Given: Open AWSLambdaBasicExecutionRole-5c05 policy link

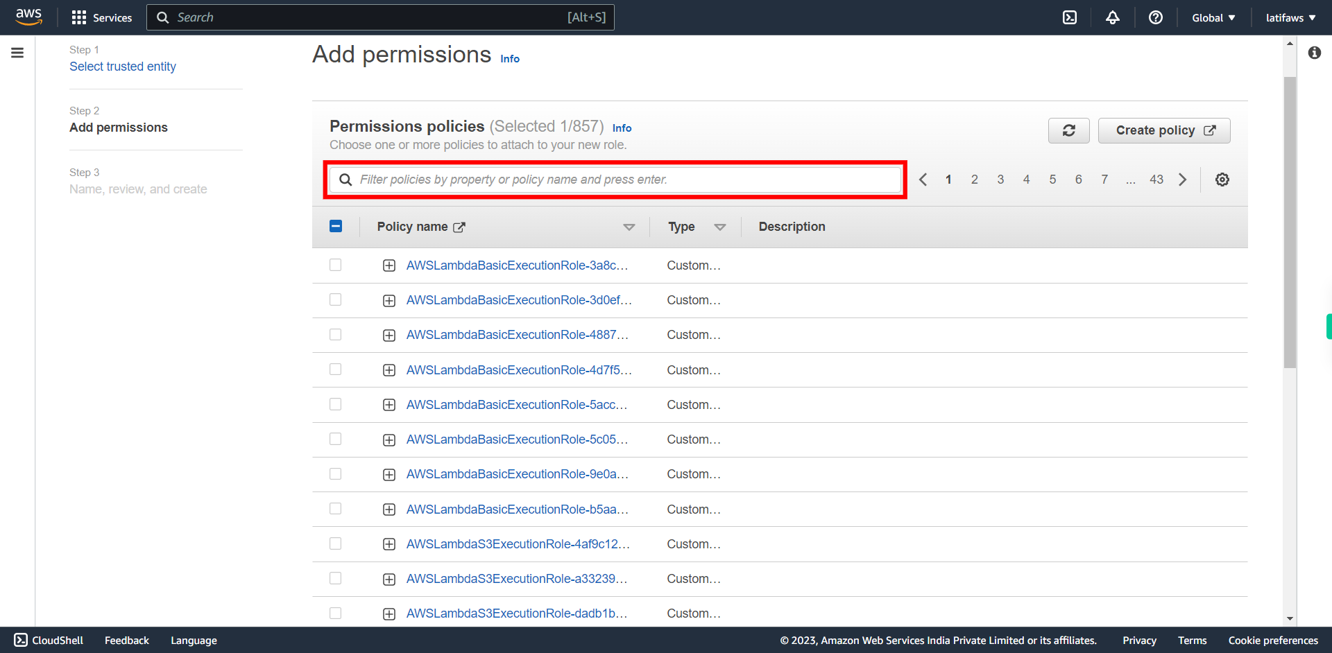Looking at the screenshot, I should 517,439.
